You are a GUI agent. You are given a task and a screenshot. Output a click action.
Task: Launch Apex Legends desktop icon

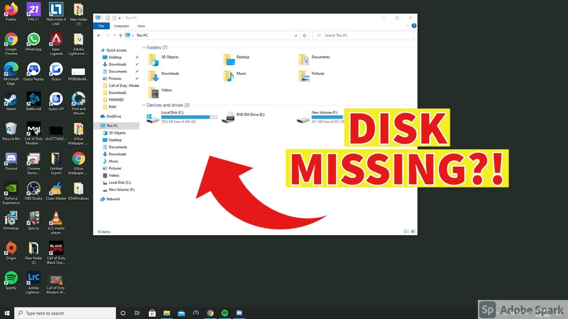pyautogui.click(x=56, y=44)
